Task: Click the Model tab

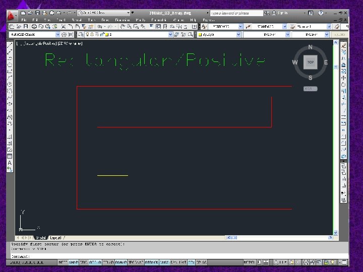Action: click(41, 238)
